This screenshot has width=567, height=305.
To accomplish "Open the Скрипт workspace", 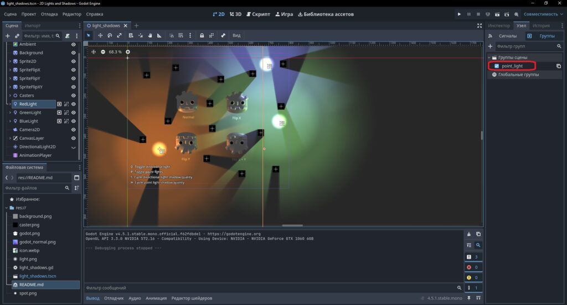I will [x=258, y=14].
